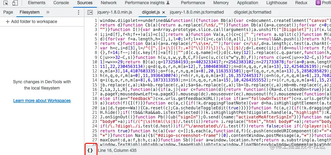Pretty print code with braces icon
The image size is (331, 155).
pyautogui.click(x=90, y=150)
